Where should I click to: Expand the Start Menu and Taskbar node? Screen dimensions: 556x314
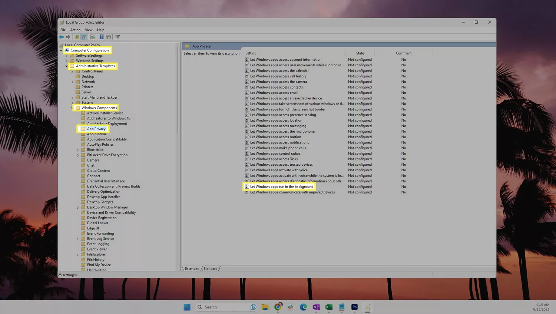point(72,97)
